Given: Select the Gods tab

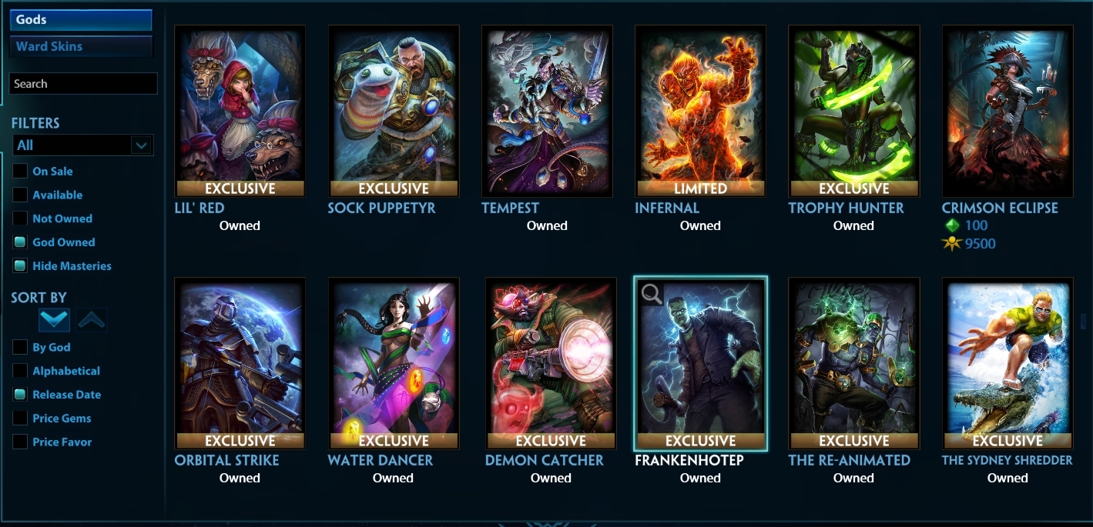Looking at the screenshot, I should point(81,19).
